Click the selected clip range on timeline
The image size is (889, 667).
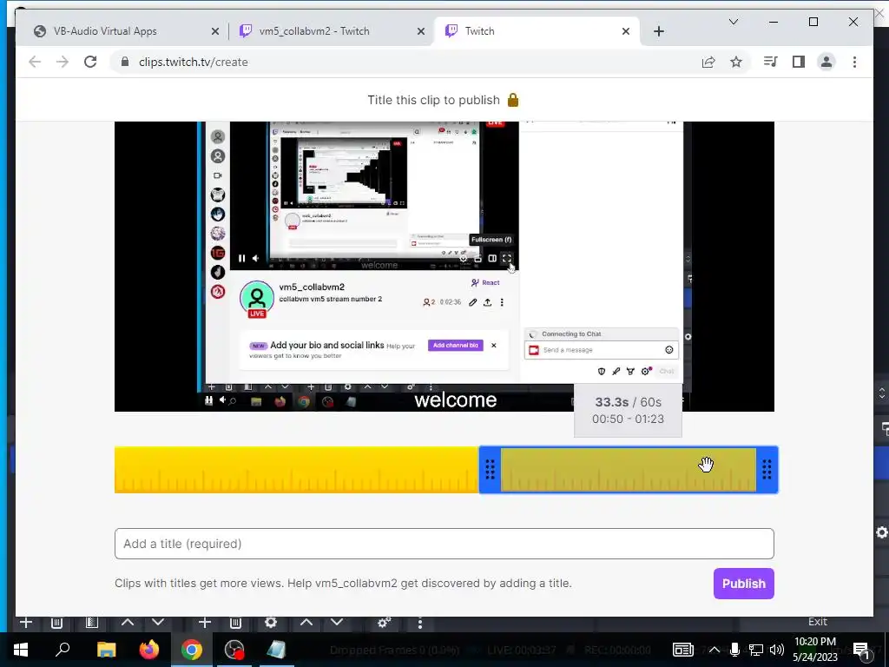pyautogui.click(x=629, y=470)
